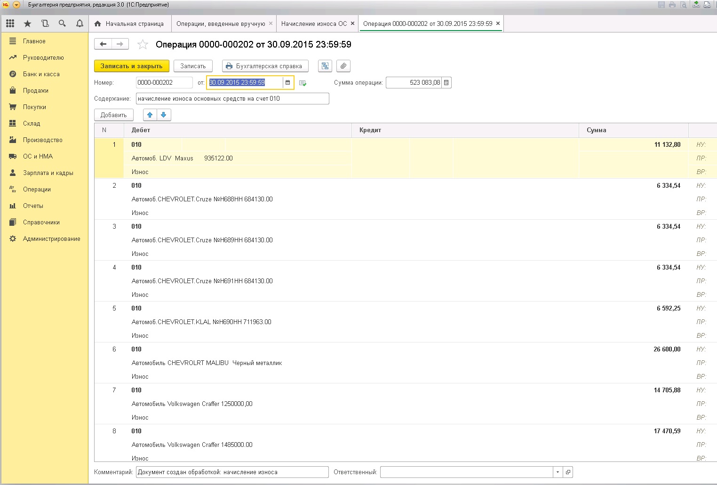Viewport: 717px width, 485px height.
Task: Open Favorites star in top toolbar
Action: coord(27,24)
